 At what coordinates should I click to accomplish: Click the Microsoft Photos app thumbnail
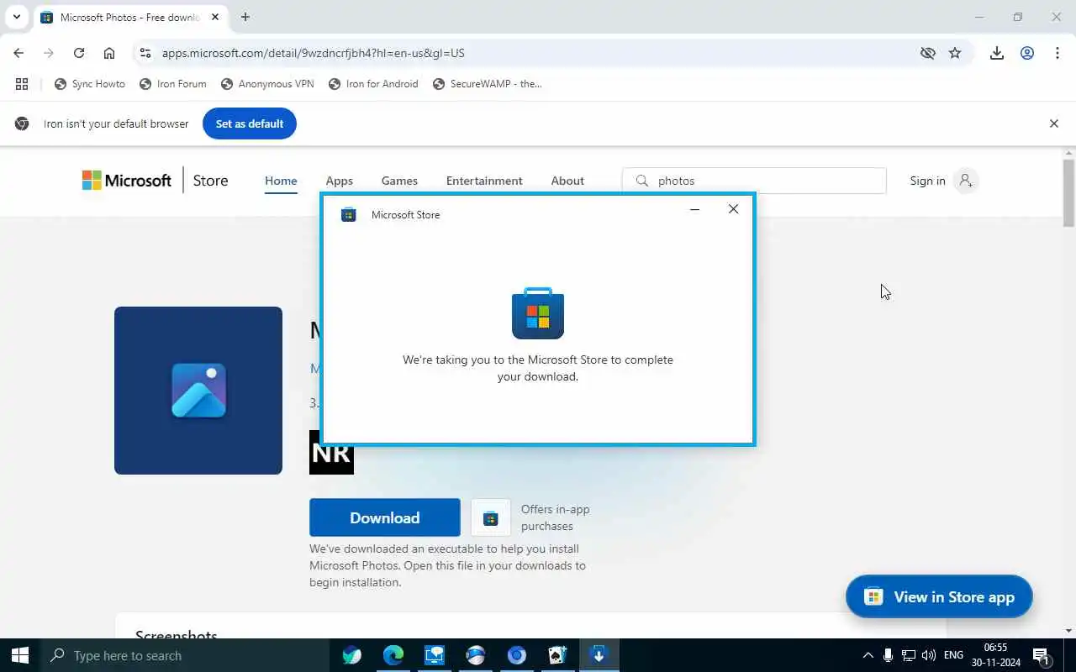coord(198,391)
